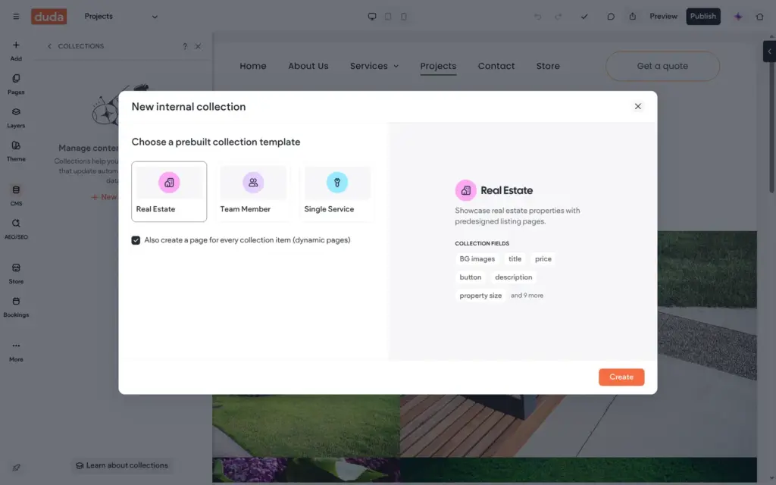Click the 'and 9 more' text
Screen dimensions: 776x485
(x=527, y=296)
